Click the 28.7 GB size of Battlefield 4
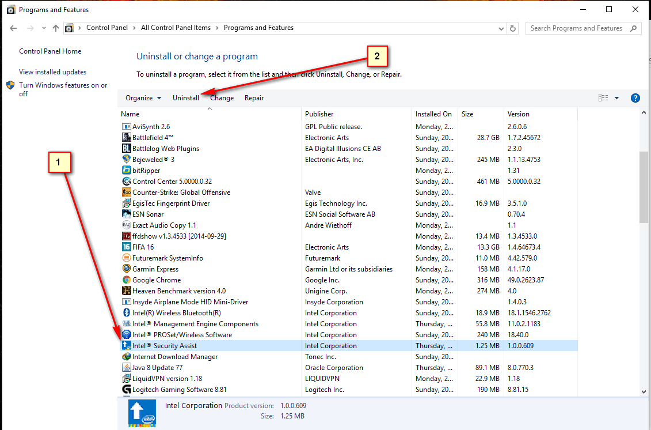This screenshot has height=430, width=651. [x=488, y=138]
